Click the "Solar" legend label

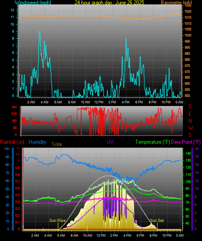coord(57,144)
